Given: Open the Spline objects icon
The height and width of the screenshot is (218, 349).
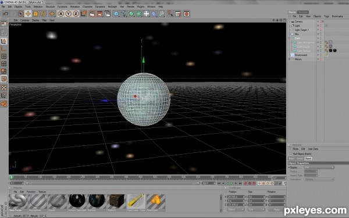Looking at the screenshot, I should click(123, 14).
